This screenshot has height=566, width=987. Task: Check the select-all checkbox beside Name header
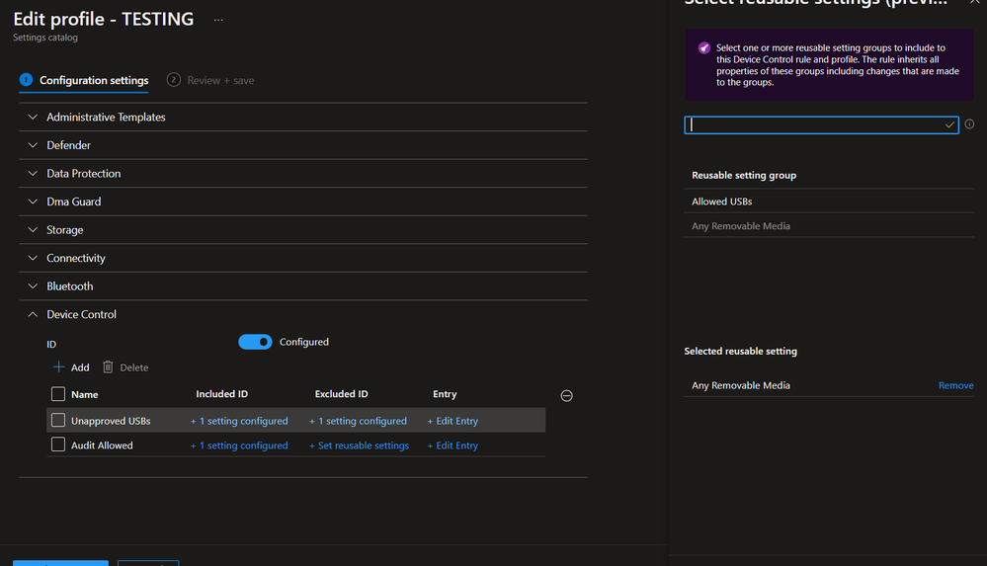click(58, 394)
